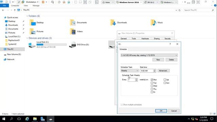Screen dimensions: 217x122
Task: Select the Desktop folder icon
Action: pyautogui.click(x=33, y=23)
